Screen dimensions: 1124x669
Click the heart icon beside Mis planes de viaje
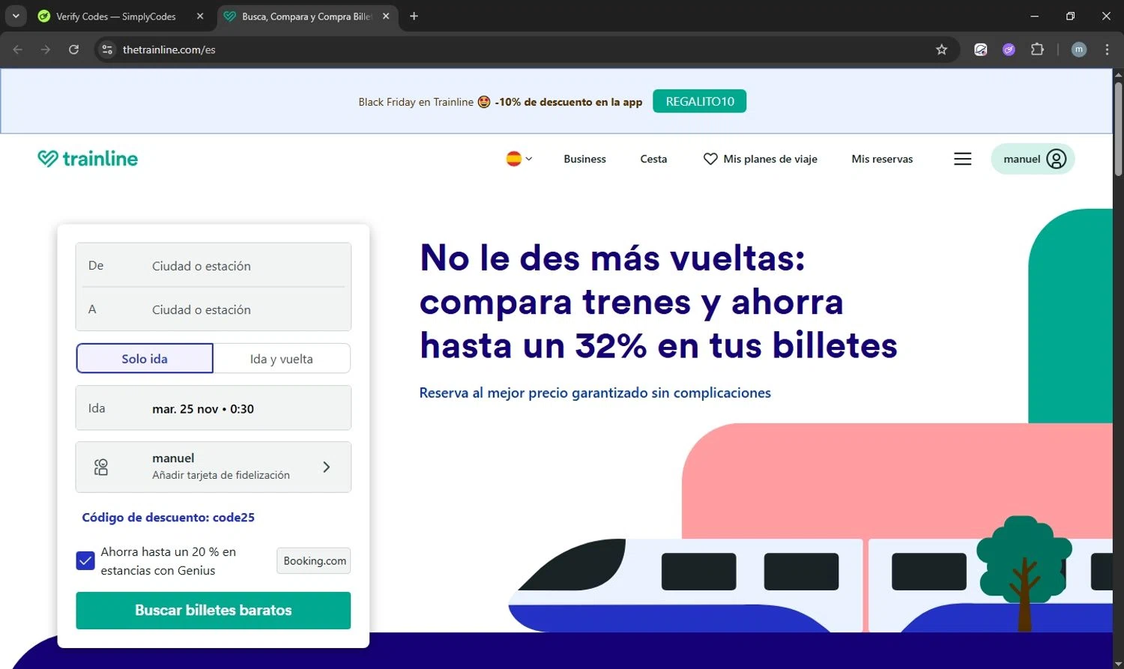coord(710,159)
